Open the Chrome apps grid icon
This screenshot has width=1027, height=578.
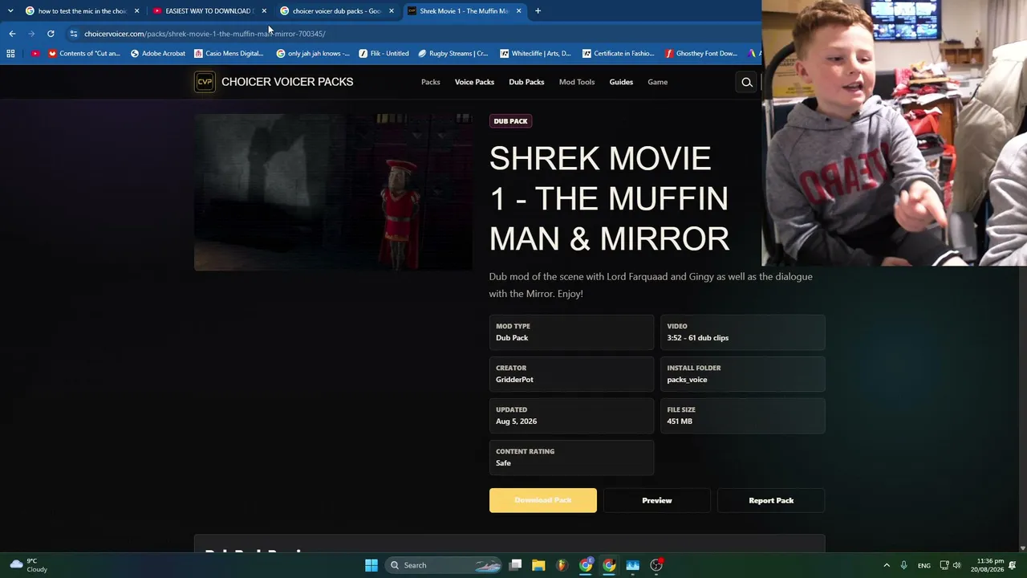(x=10, y=54)
